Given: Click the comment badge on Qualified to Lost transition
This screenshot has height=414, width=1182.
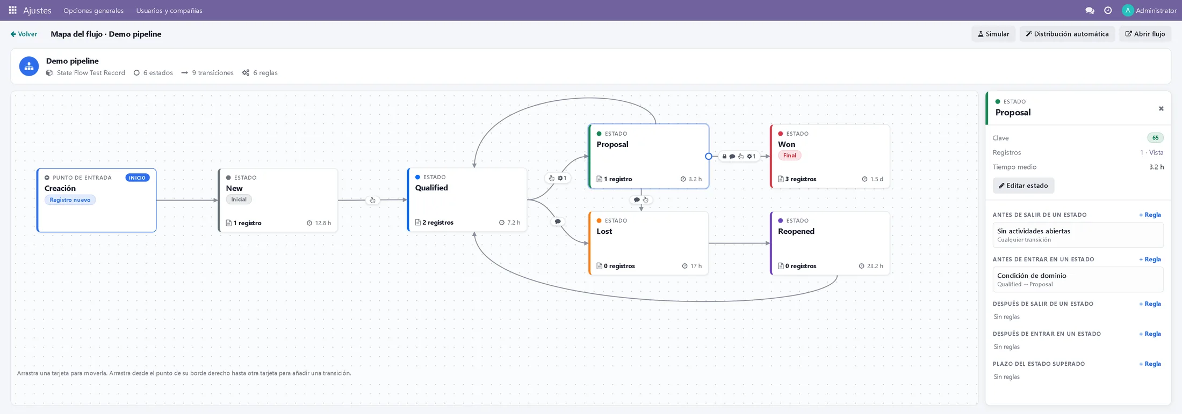Looking at the screenshot, I should pos(558,221).
